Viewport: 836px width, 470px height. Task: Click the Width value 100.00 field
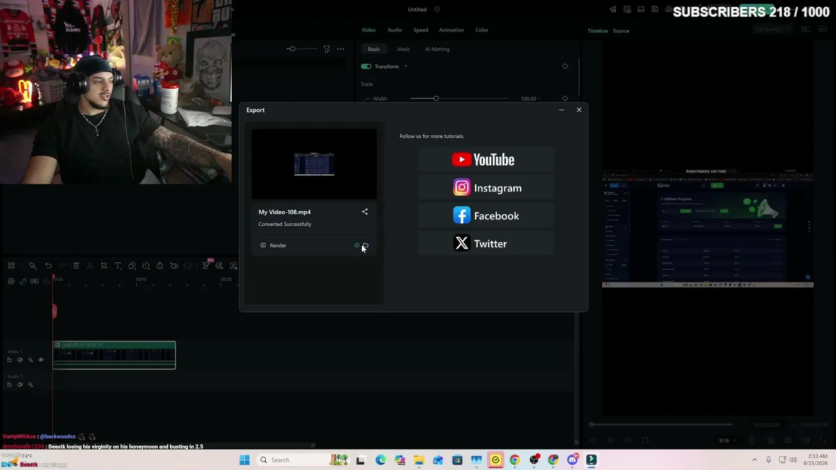(x=528, y=99)
